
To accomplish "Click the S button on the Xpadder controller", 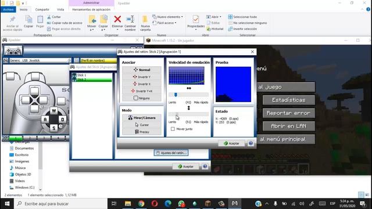I will coord(54,128).
